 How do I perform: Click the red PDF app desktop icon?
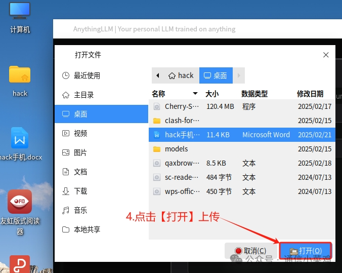[x=20, y=264]
